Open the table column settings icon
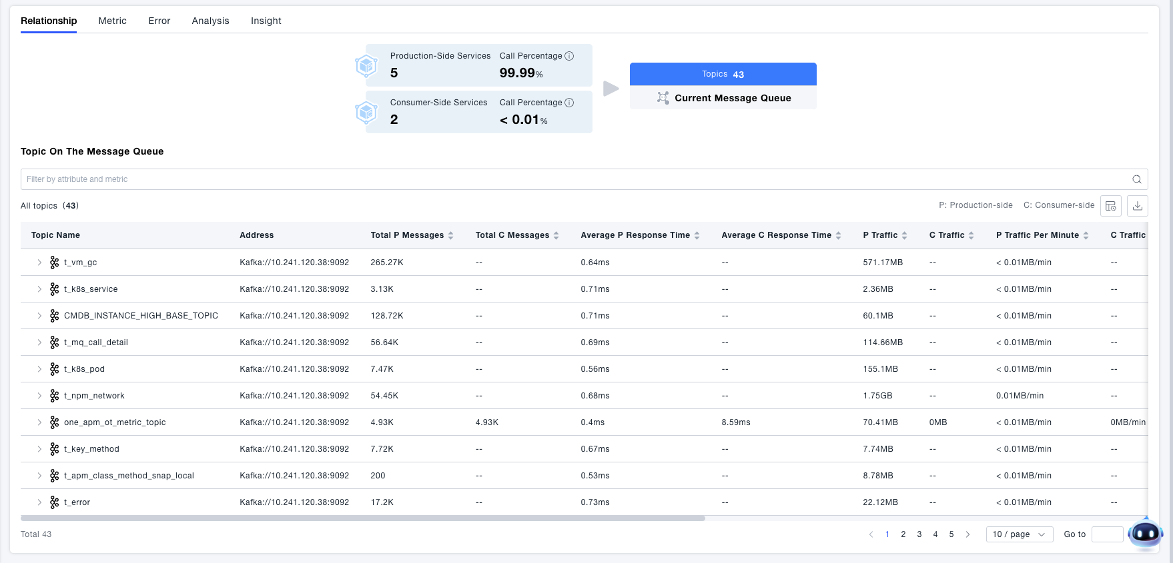1173x563 pixels. 1111,206
